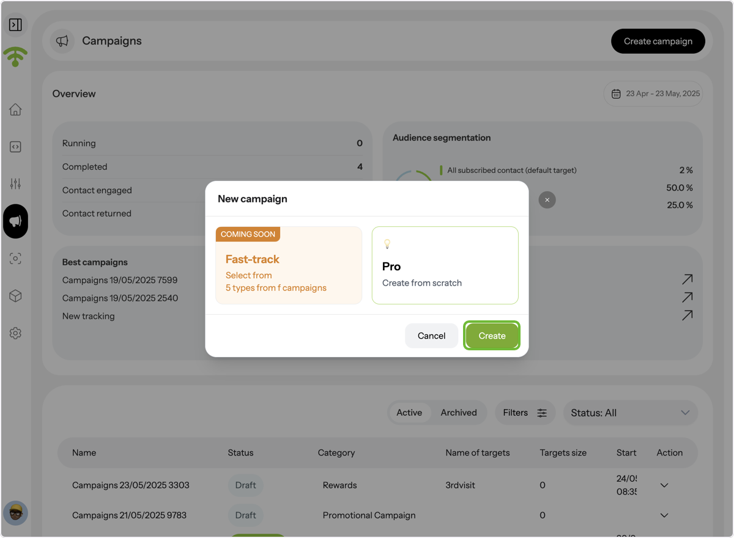Expand actions for Campaigns 21/05/2025 9783
Screen dimensions: 734x538
point(664,515)
